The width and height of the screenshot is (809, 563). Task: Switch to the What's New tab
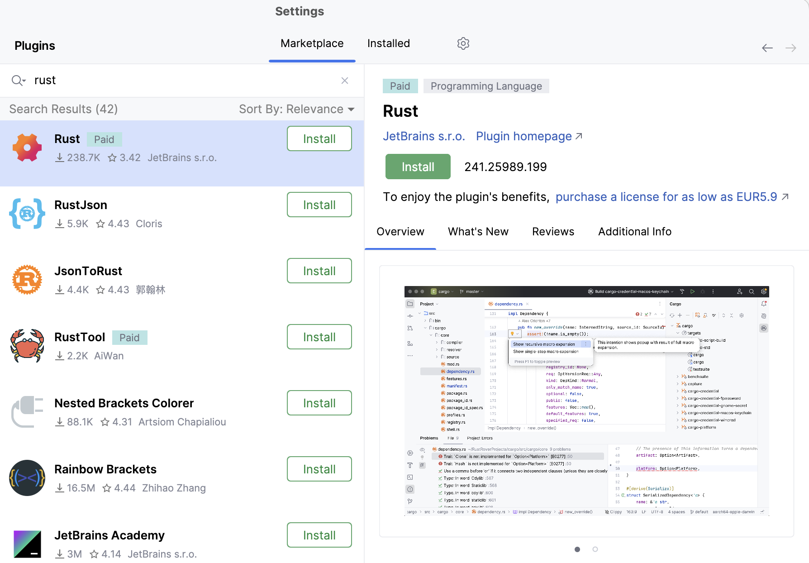[478, 231]
